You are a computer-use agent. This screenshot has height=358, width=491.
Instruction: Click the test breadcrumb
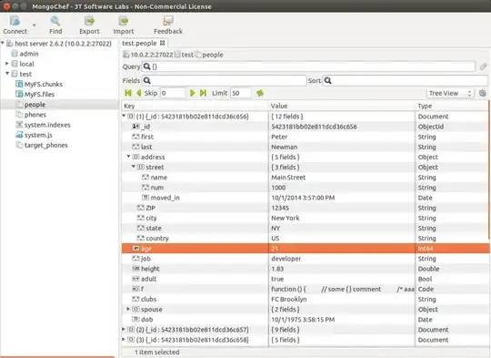(184, 55)
